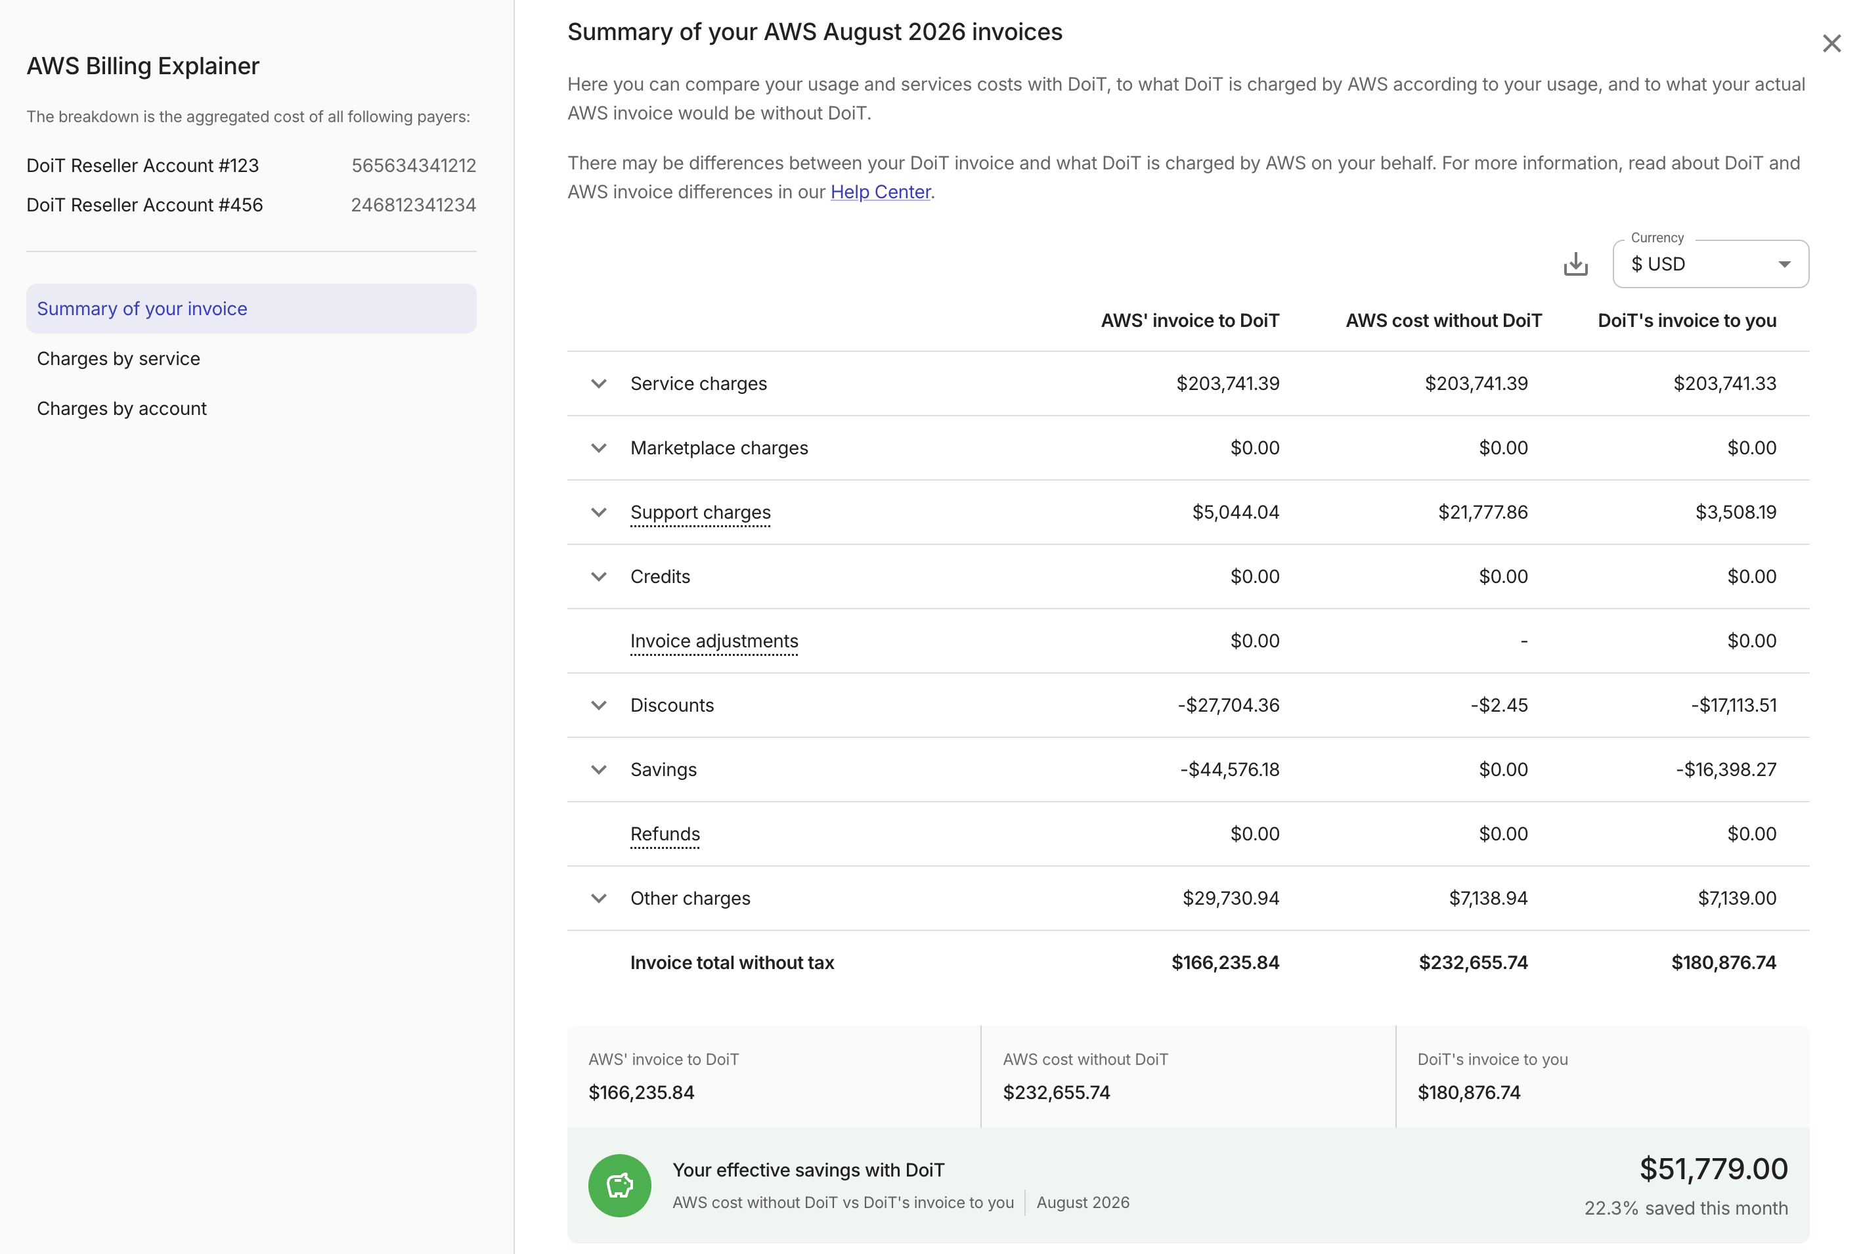The width and height of the screenshot is (1861, 1254).
Task: Close the Billing Explainer dialog
Action: pyautogui.click(x=1831, y=43)
